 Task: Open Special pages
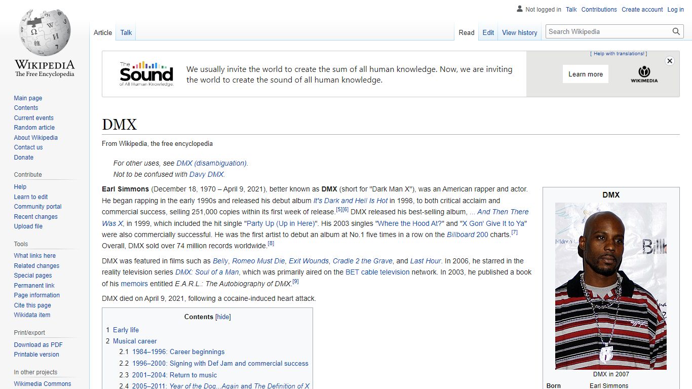33,276
